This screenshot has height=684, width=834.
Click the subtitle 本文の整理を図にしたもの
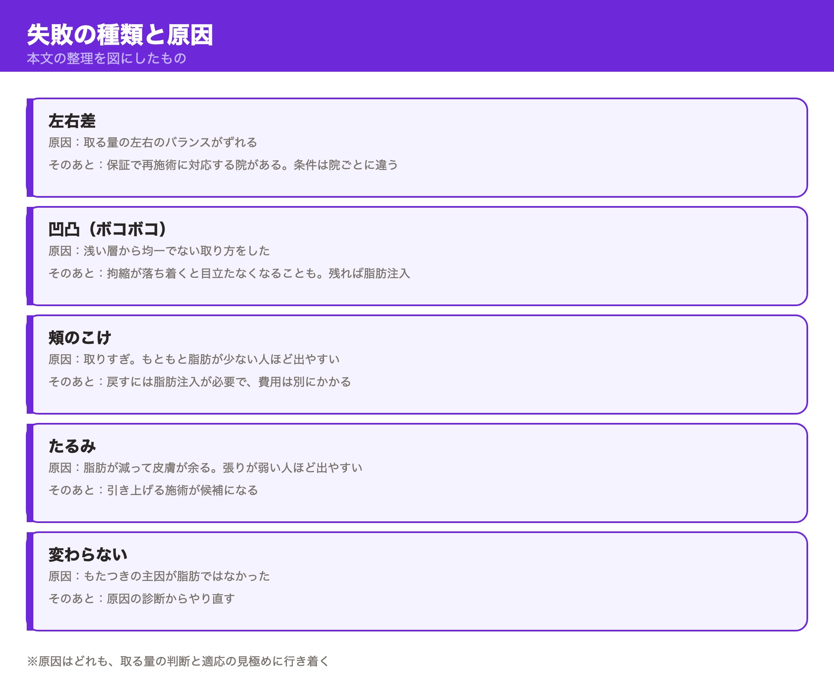click(x=107, y=58)
